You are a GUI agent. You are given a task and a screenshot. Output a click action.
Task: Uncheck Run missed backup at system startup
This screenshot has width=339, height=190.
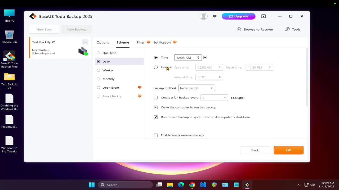point(156,117)
